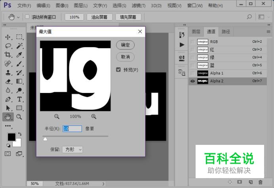Image resolution: width=274 pixels, height=188 pixels.
Task: Select the Zoom tool in toolbox
Action: [19, 117]
